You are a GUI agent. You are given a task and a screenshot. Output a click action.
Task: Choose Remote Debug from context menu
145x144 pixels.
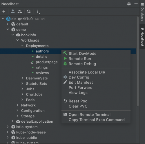(96, 64)
